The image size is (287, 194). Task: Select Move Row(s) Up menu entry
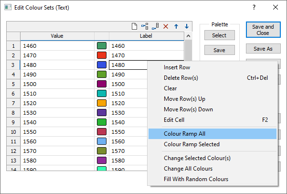coord(213,99)
